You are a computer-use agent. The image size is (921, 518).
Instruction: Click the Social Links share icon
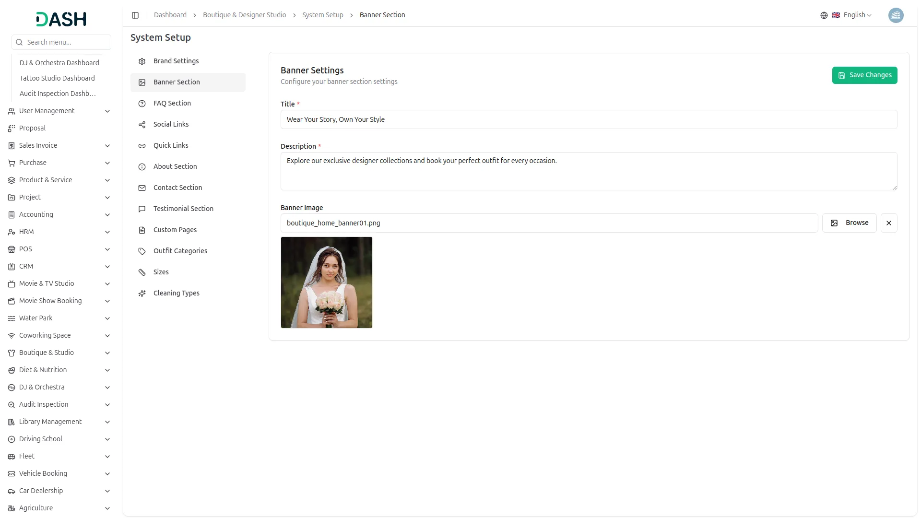click(x=142, y=125)
